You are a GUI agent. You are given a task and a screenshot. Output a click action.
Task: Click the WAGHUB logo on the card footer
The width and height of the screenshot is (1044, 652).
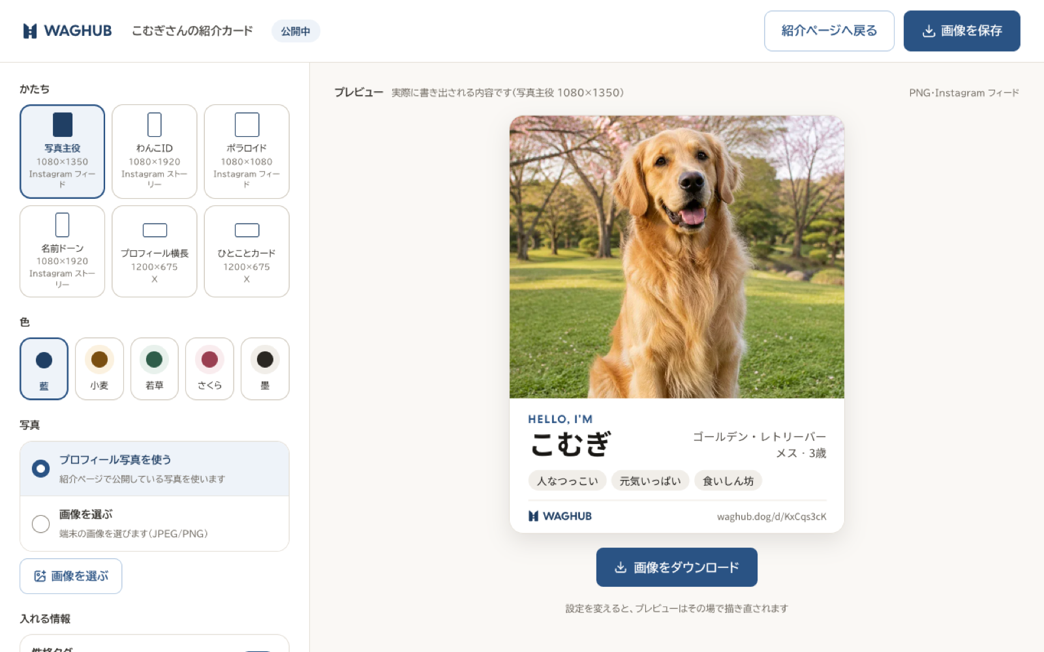560,516
